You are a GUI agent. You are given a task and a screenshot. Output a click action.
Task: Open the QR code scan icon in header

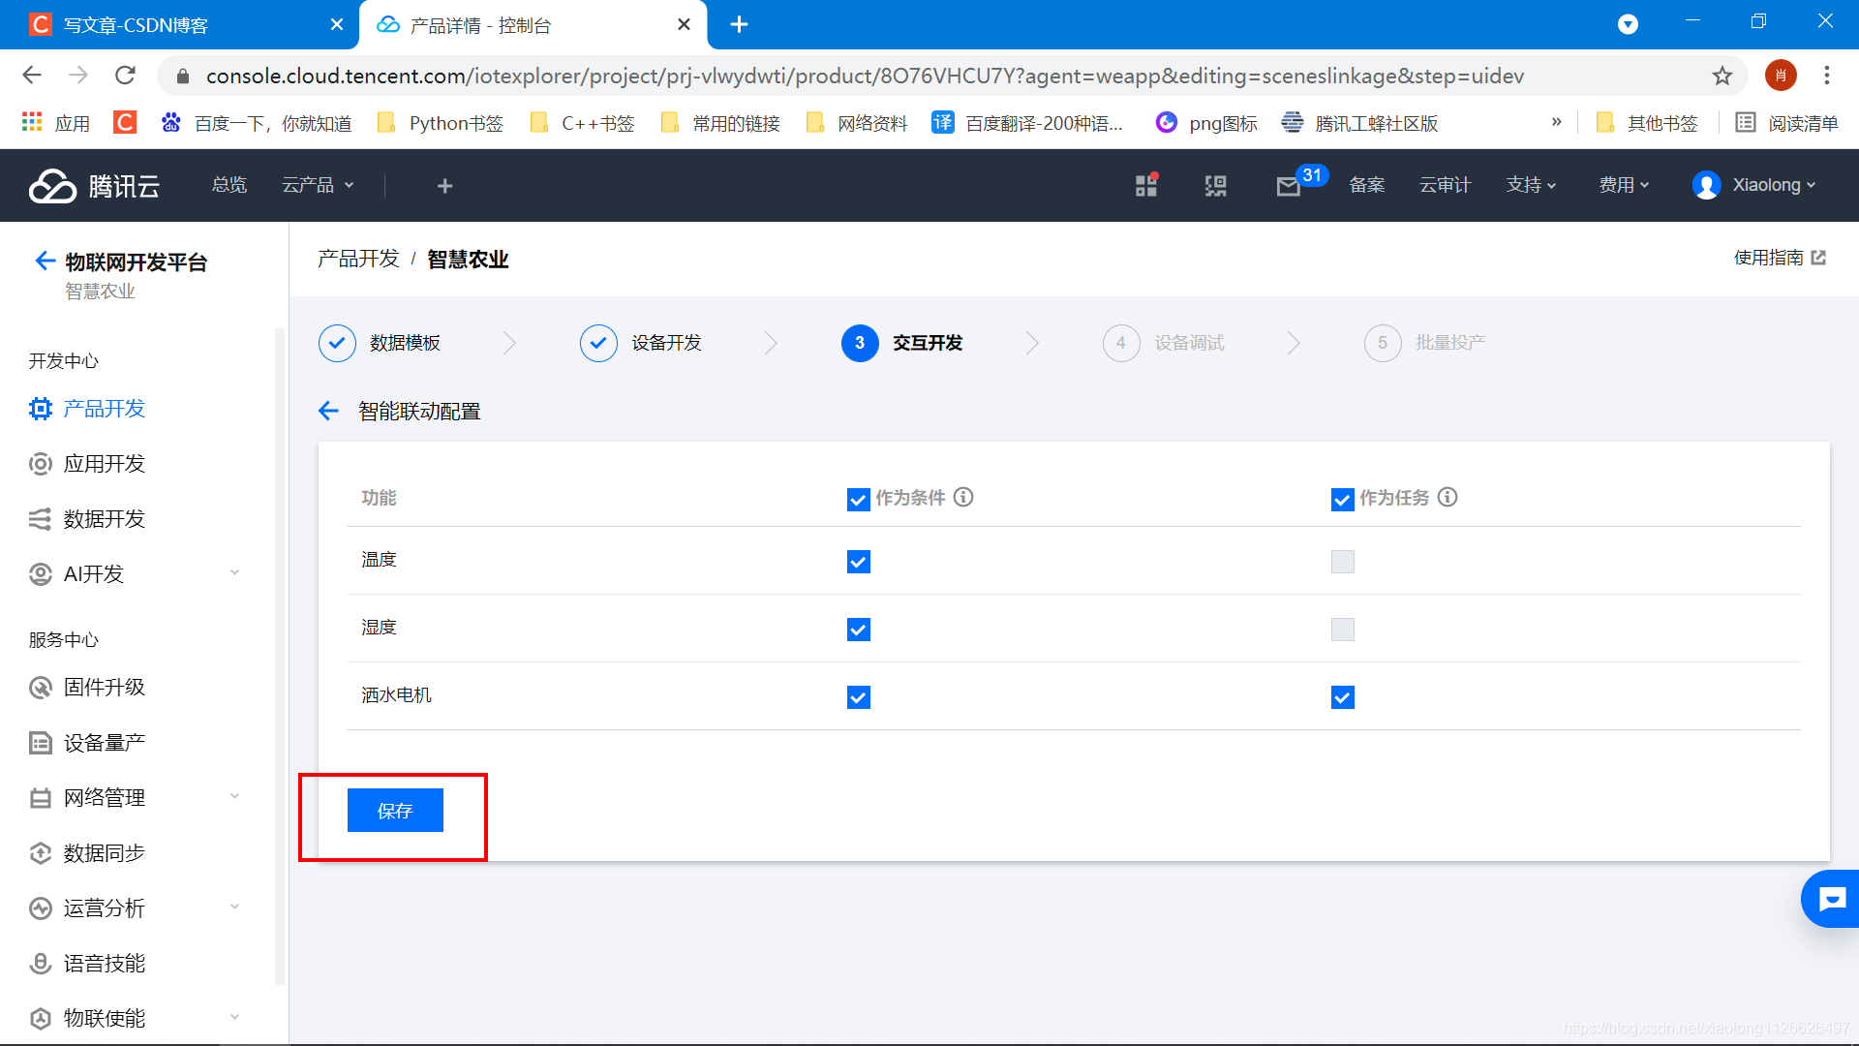point(1215,186)
